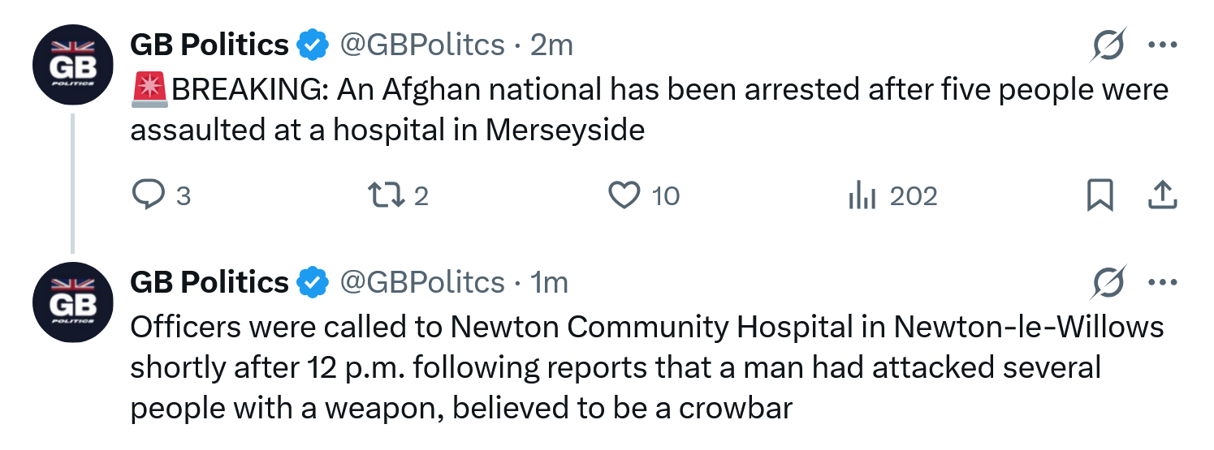Like the first BREAKING tweet

[x=624, y=195]
